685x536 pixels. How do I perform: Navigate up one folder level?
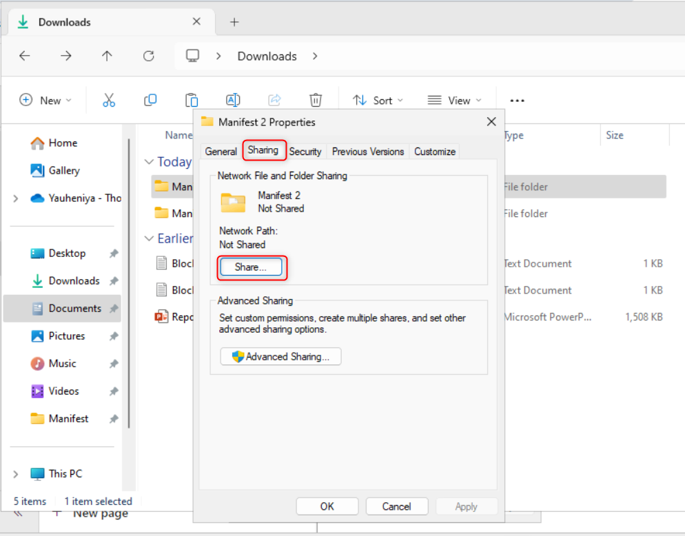click(x=107, y=56)
